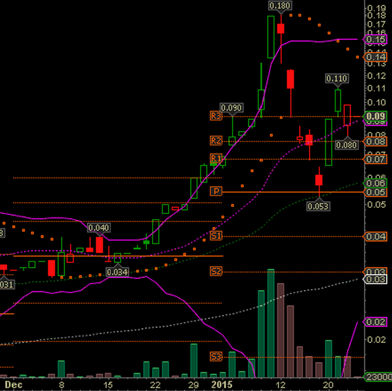Click the orange 0.04 axis price tag
The height and width of the screenshot is (391, 392).
(375, 236)
